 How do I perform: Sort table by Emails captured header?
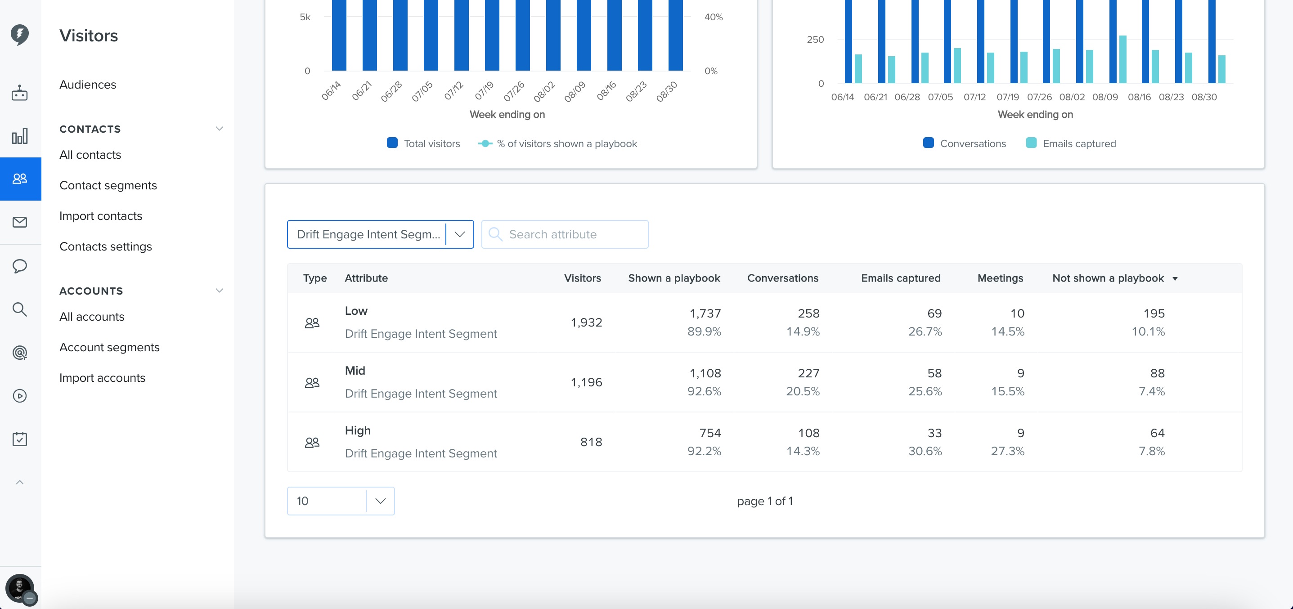(x=901, y=278)
